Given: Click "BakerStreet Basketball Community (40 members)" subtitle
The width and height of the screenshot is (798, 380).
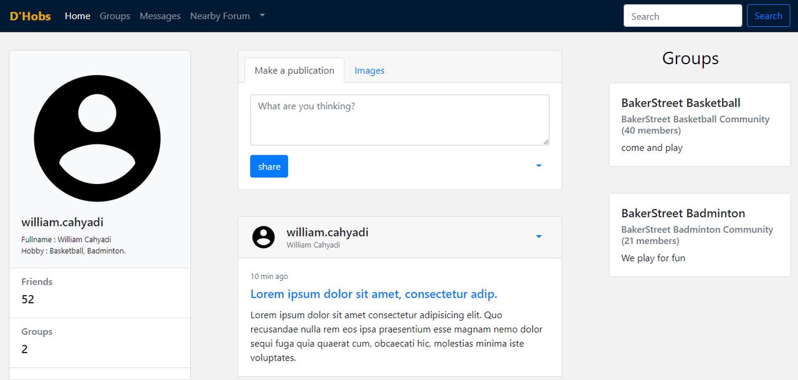Looking at the screenshot, I should (696, 125).
